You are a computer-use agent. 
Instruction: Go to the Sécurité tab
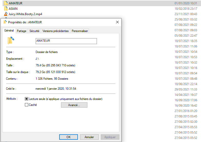tap(34, 31)
